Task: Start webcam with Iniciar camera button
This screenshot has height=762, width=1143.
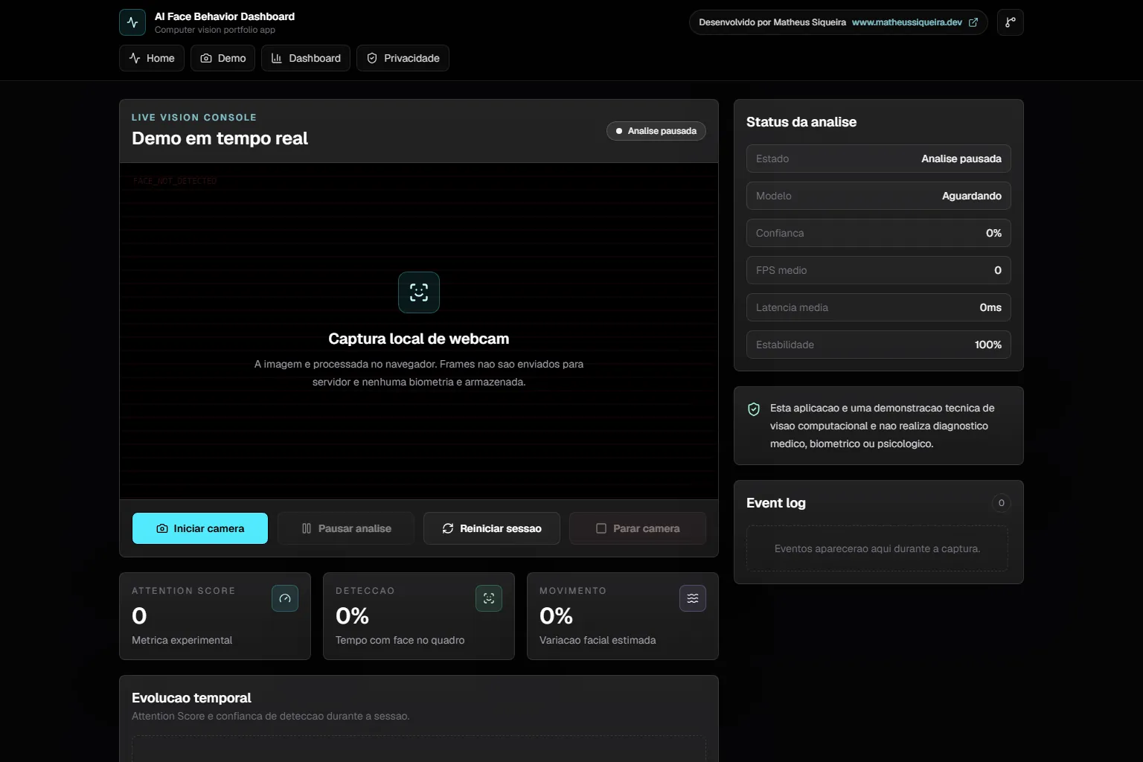Action: (200, 528)
